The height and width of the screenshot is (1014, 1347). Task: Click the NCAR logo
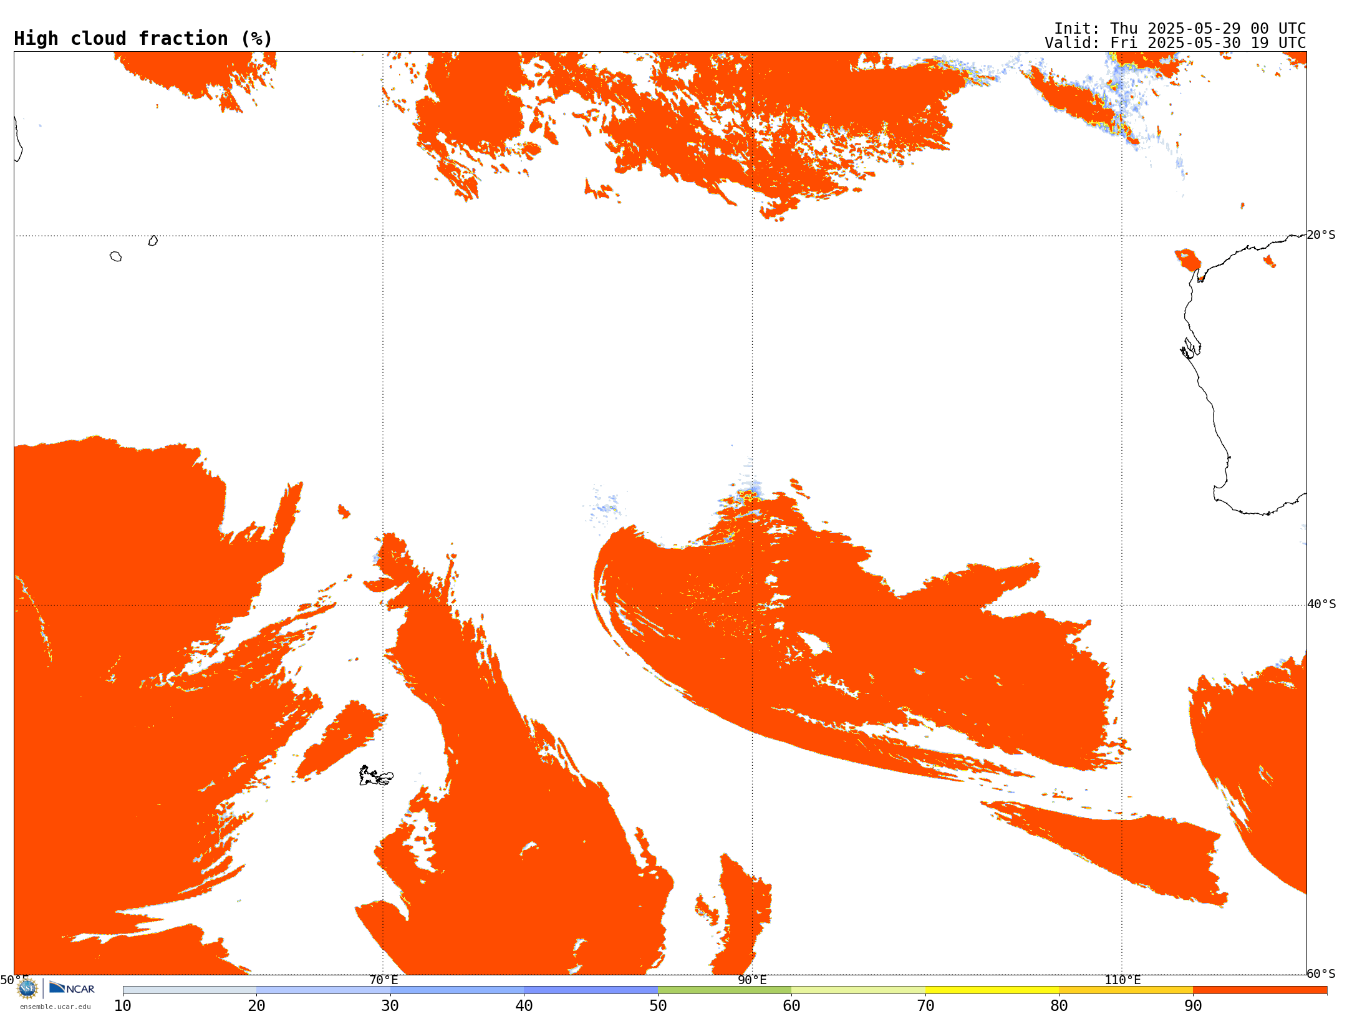[x=72, y=988]
